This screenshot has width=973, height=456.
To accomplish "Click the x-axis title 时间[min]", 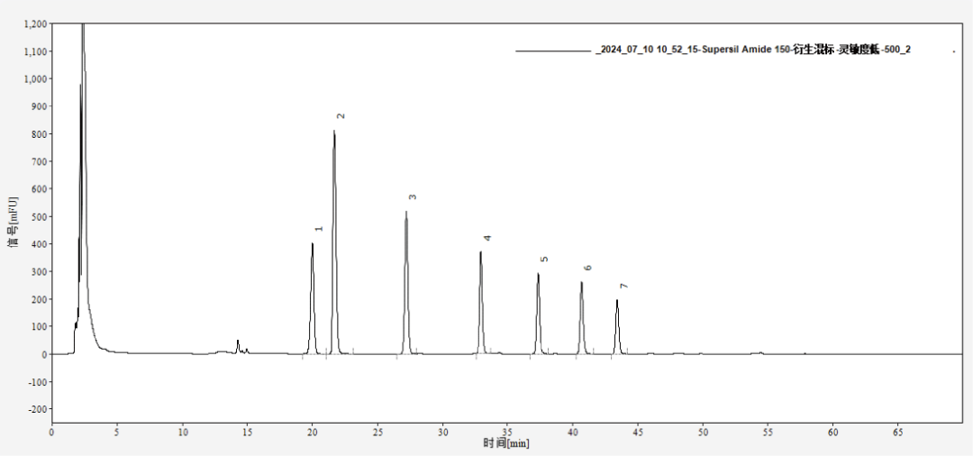I will [506, 443].
